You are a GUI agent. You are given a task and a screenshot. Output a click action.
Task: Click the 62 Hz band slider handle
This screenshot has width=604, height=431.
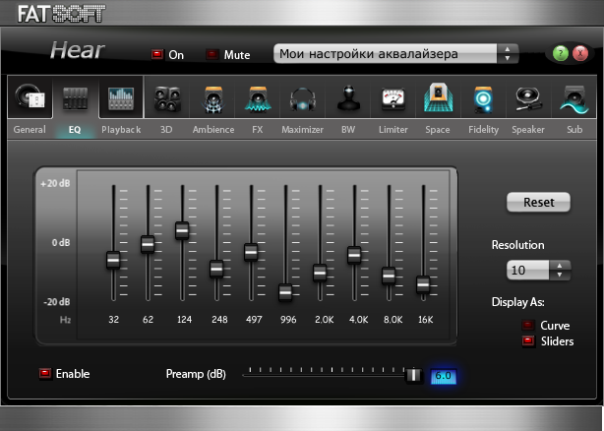pyautogui.click(x=148, y=244)
